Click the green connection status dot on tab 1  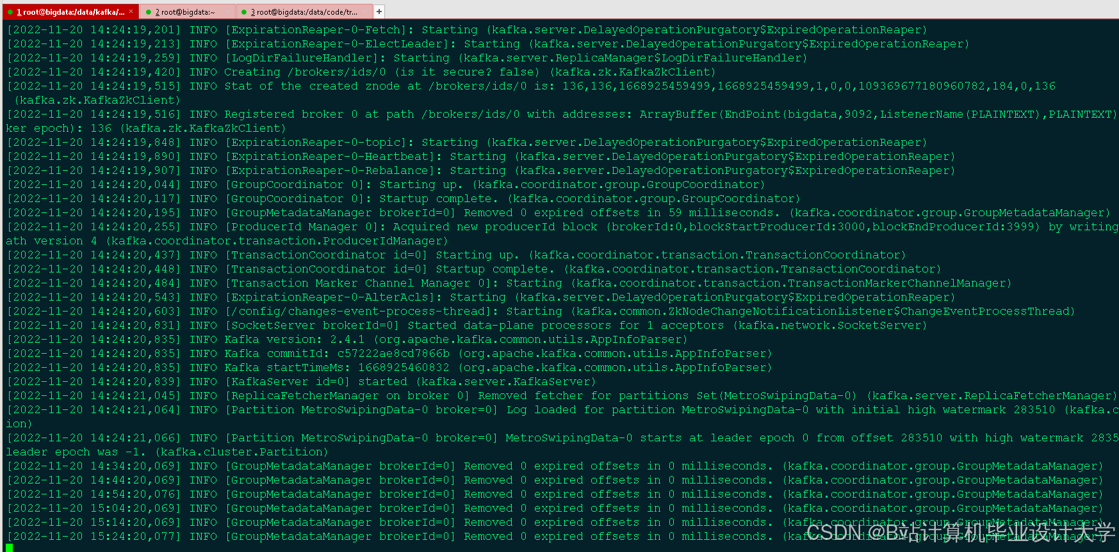tap(10, 12)
